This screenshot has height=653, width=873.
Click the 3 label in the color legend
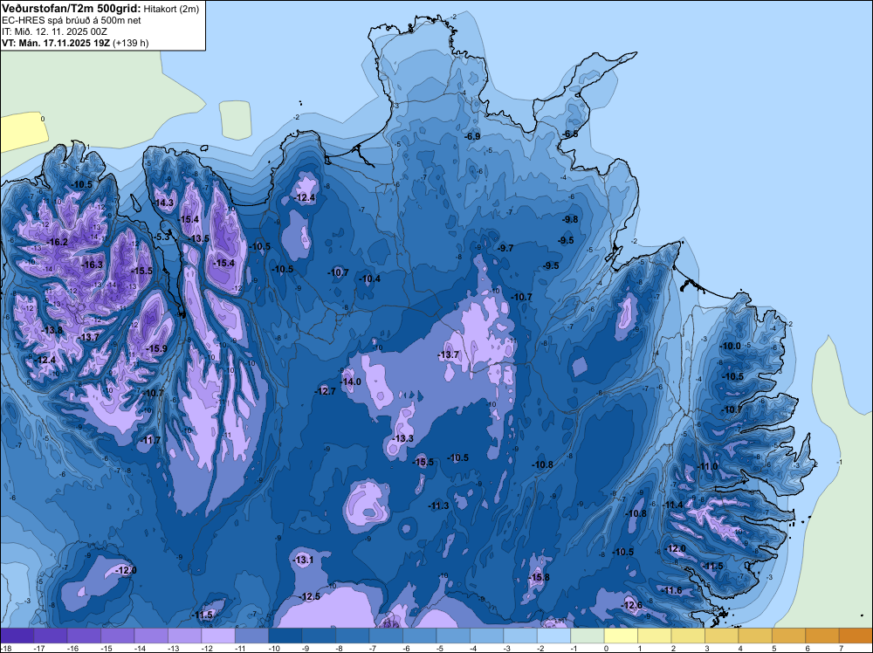[707, 648]
